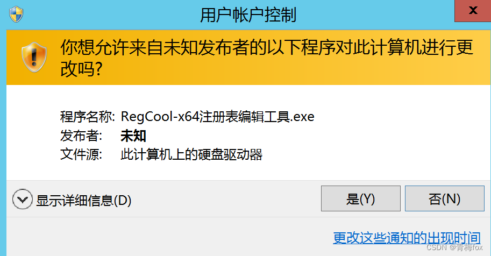Deny the change with 否(N) button

click(x=445, y=198)
